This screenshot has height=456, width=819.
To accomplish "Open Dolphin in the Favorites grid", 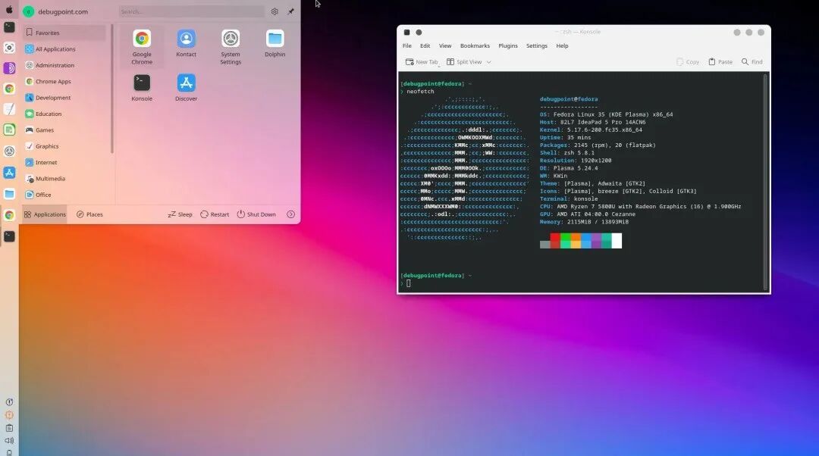I will pos(275,43).
